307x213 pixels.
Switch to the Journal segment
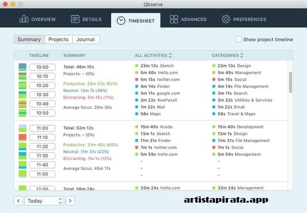point(86,40)
